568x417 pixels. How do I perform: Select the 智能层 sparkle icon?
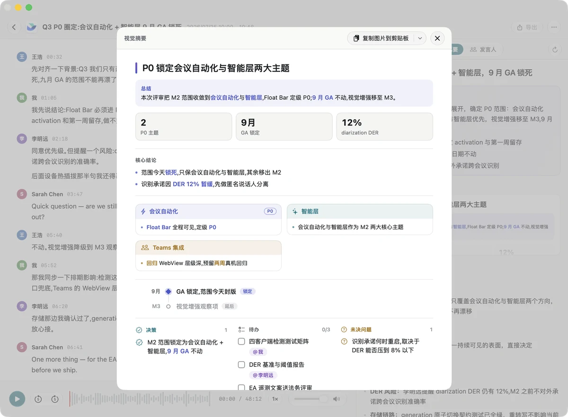click(295, 212)
